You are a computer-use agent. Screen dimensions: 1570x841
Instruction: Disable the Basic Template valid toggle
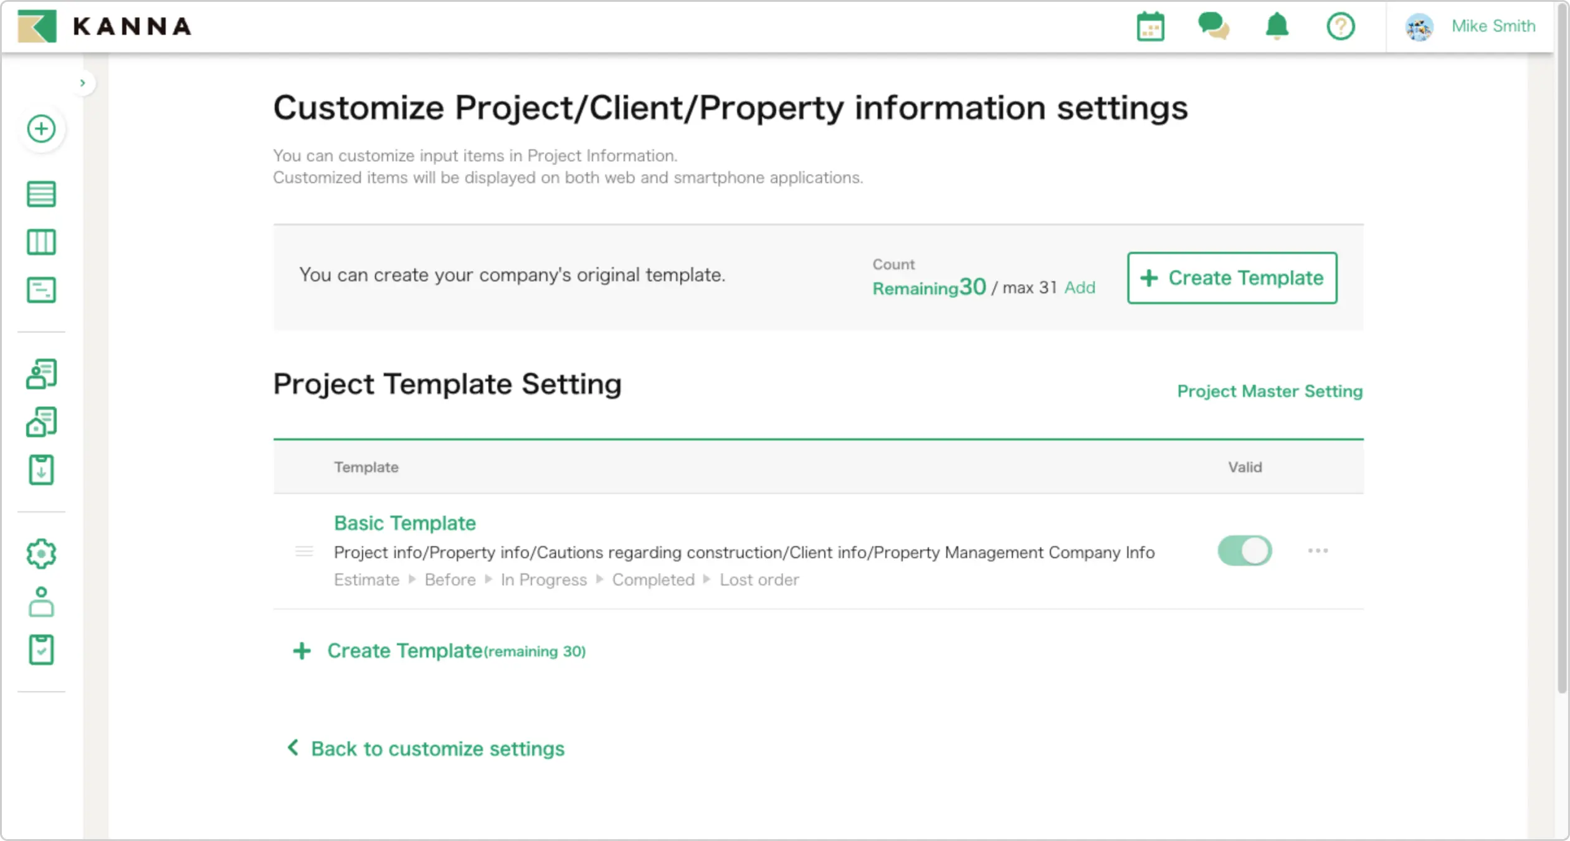tap(1244, 551)
